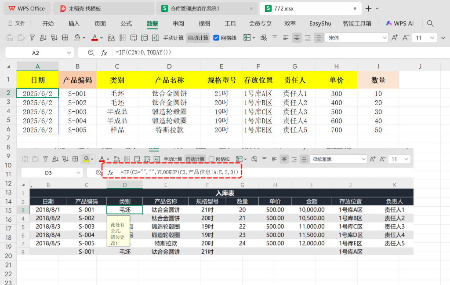The image size is (450, 285).
Task: Click the clear formatting icon
Action: 264,38
